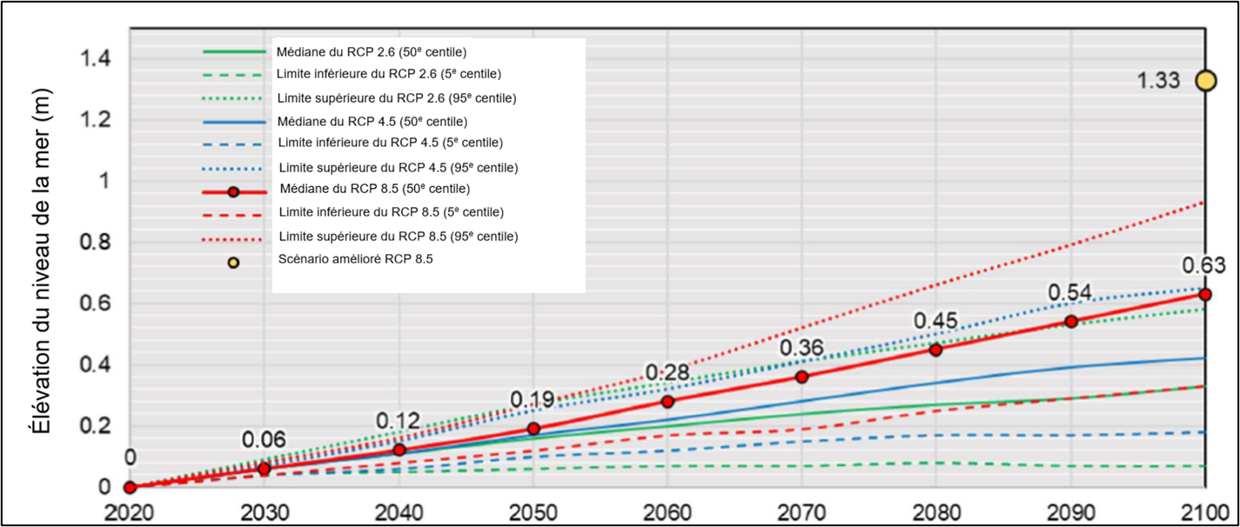The width and height of the screenshot is (1240, 527).
Task: Click the data label 0.06
Action: click(x=264, y=440)
